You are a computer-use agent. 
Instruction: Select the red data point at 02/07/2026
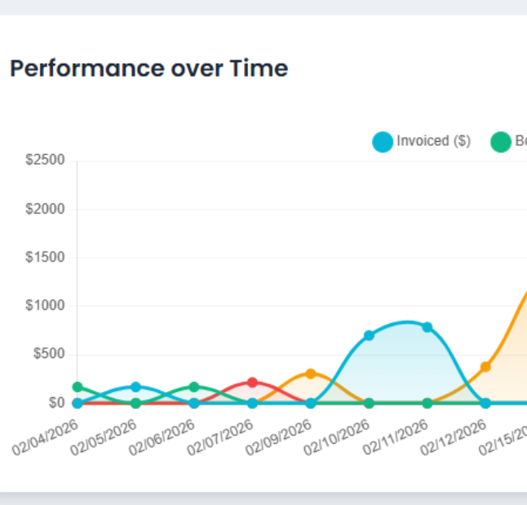click(x=252, y=382)
